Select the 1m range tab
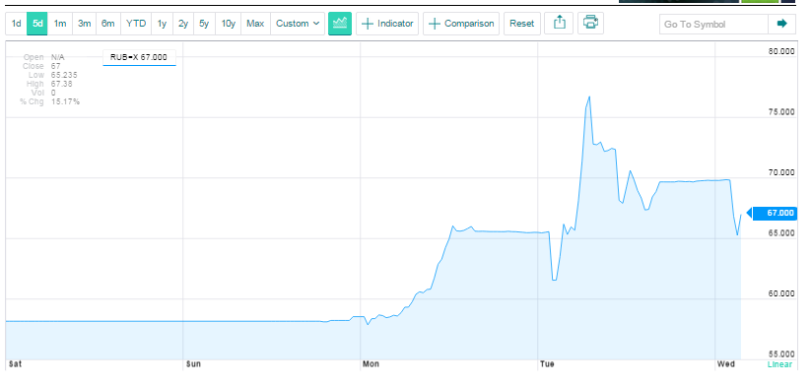The width and height of the screenshot is (812, 386). click(60, 24)
